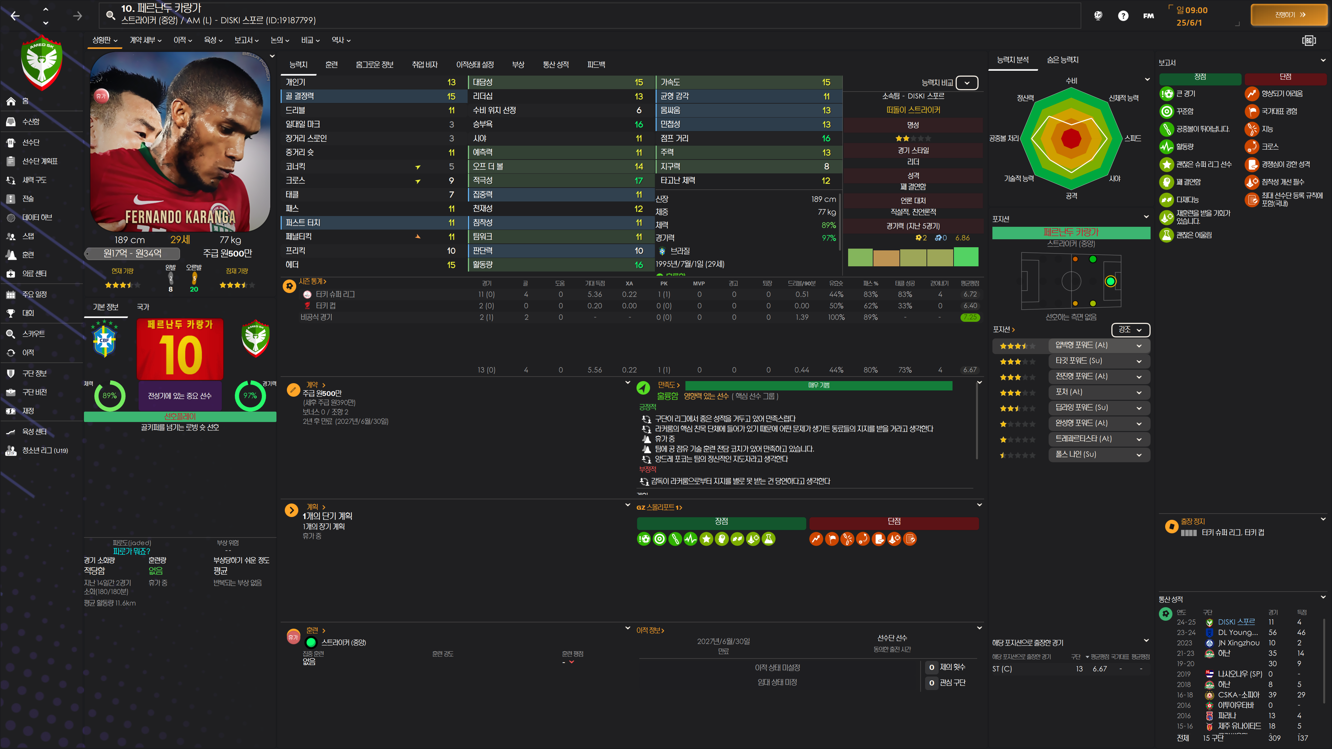The height and width of the screenshot is (749, 1332).
Task: Select the green 스트라이커 training position indicator
Action: [311, 643]
